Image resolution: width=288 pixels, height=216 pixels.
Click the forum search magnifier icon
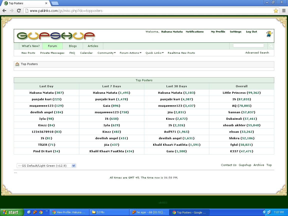coord(271,46)
